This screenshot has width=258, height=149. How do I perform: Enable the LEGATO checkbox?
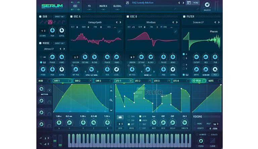coord(195,128)
